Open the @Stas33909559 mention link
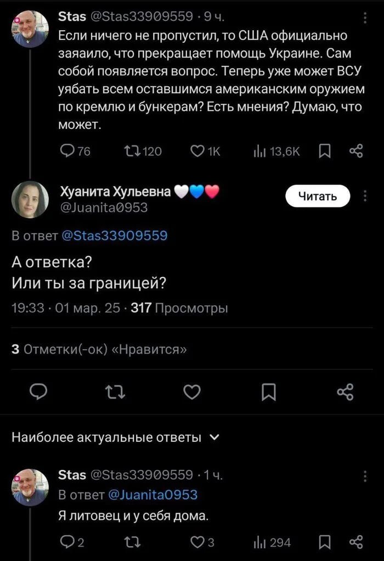The height and width of the screenshot is (561, 384). tap(115, 236)
